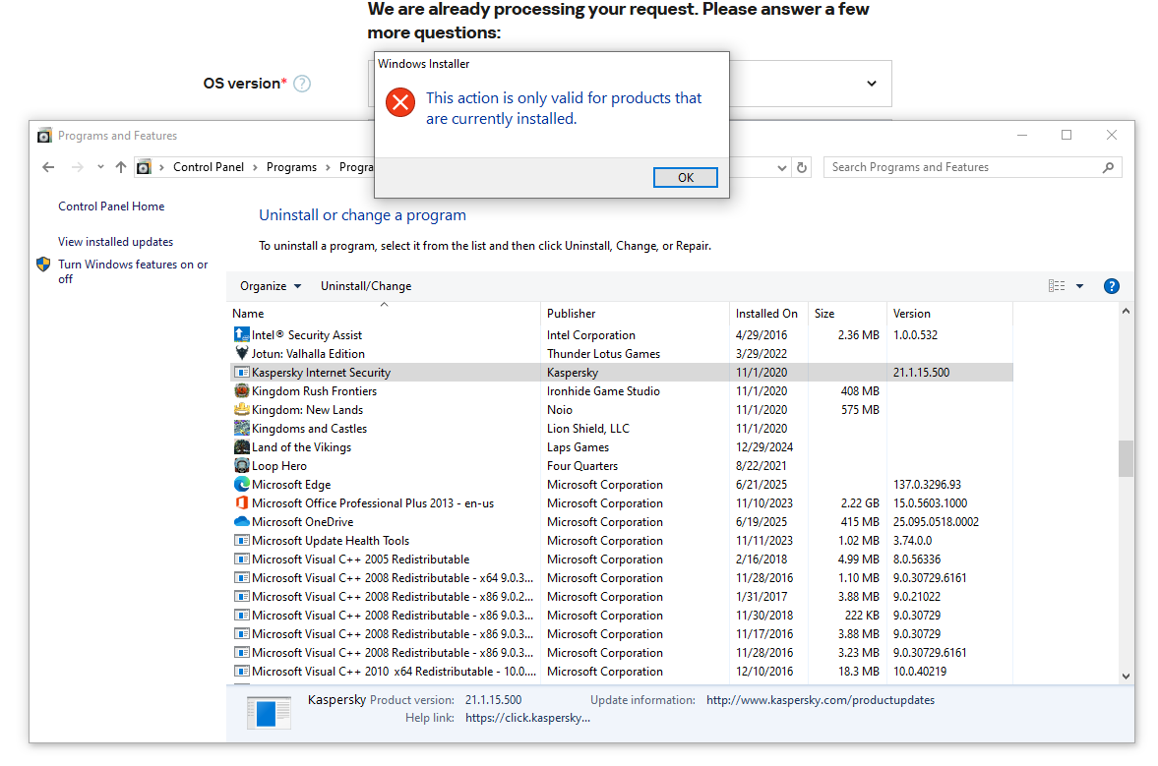Click the Forward navigation arrow
Image resolution: width=1158 pixels, height=766 pixels.
click(78, 167)
